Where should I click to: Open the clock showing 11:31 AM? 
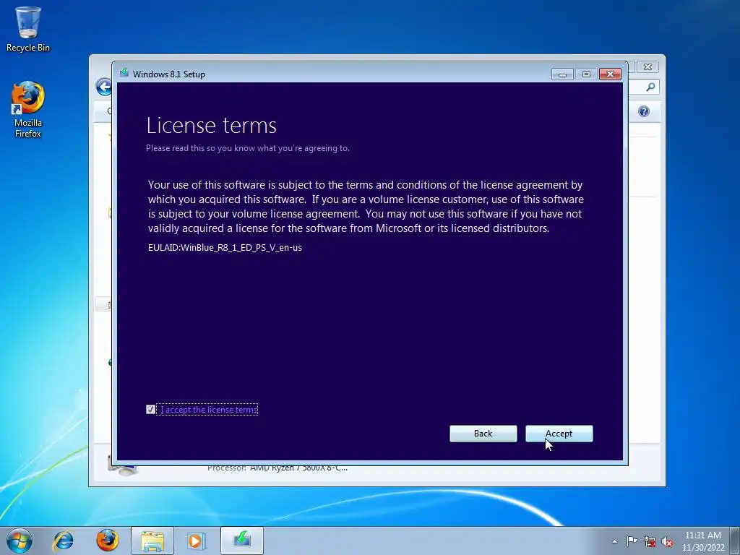(x=702, y=541)
